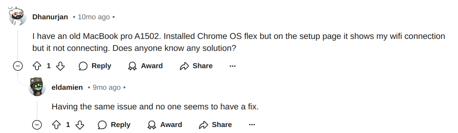Share Dhanurjan's comment
This screenshot has height=133, width=458.
tap(196, 66)
